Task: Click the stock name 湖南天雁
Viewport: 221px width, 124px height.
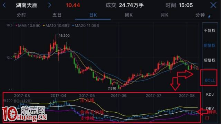Action: pyautogui.click(x=27, y=6)
